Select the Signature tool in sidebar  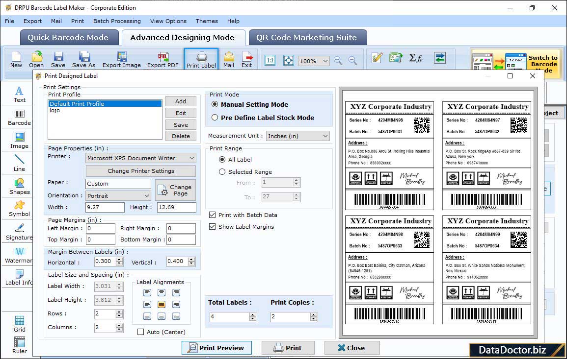(19, 232)
